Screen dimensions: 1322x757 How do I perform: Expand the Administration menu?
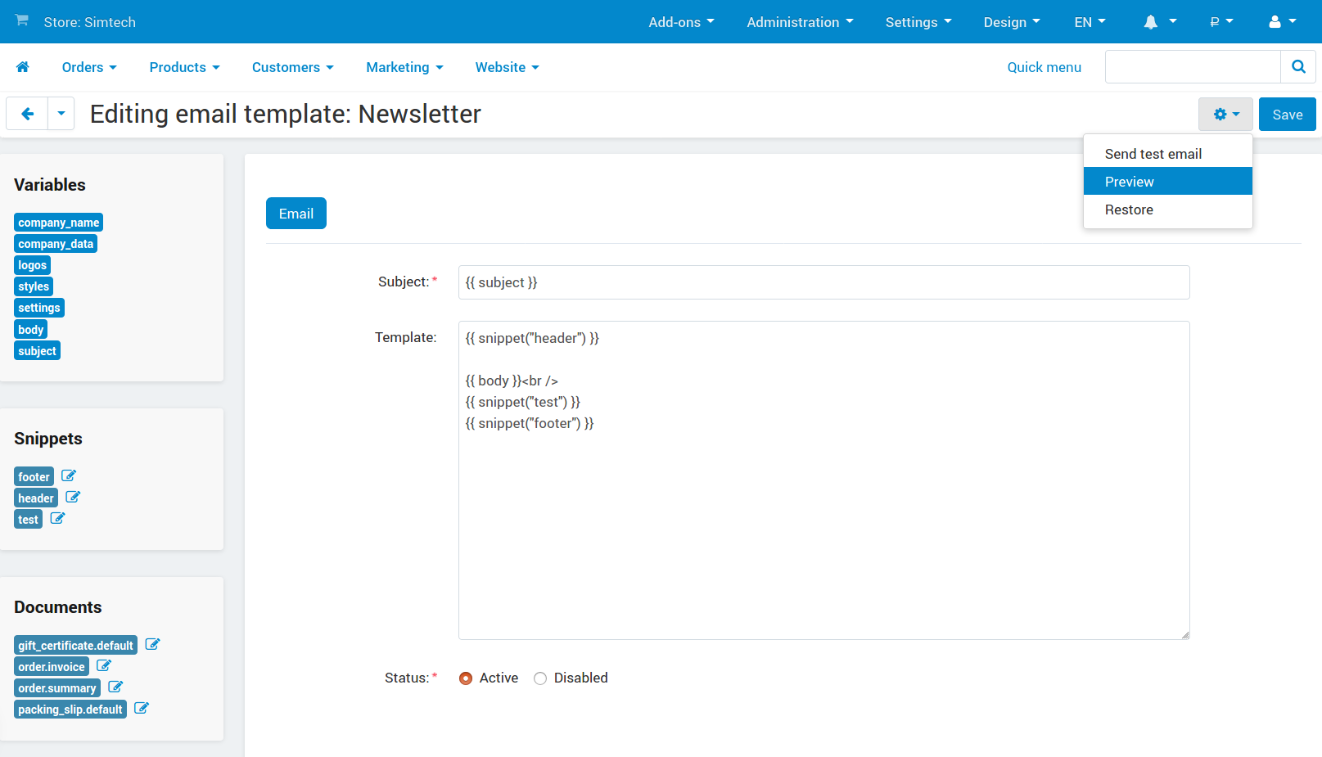pos(800,22)
